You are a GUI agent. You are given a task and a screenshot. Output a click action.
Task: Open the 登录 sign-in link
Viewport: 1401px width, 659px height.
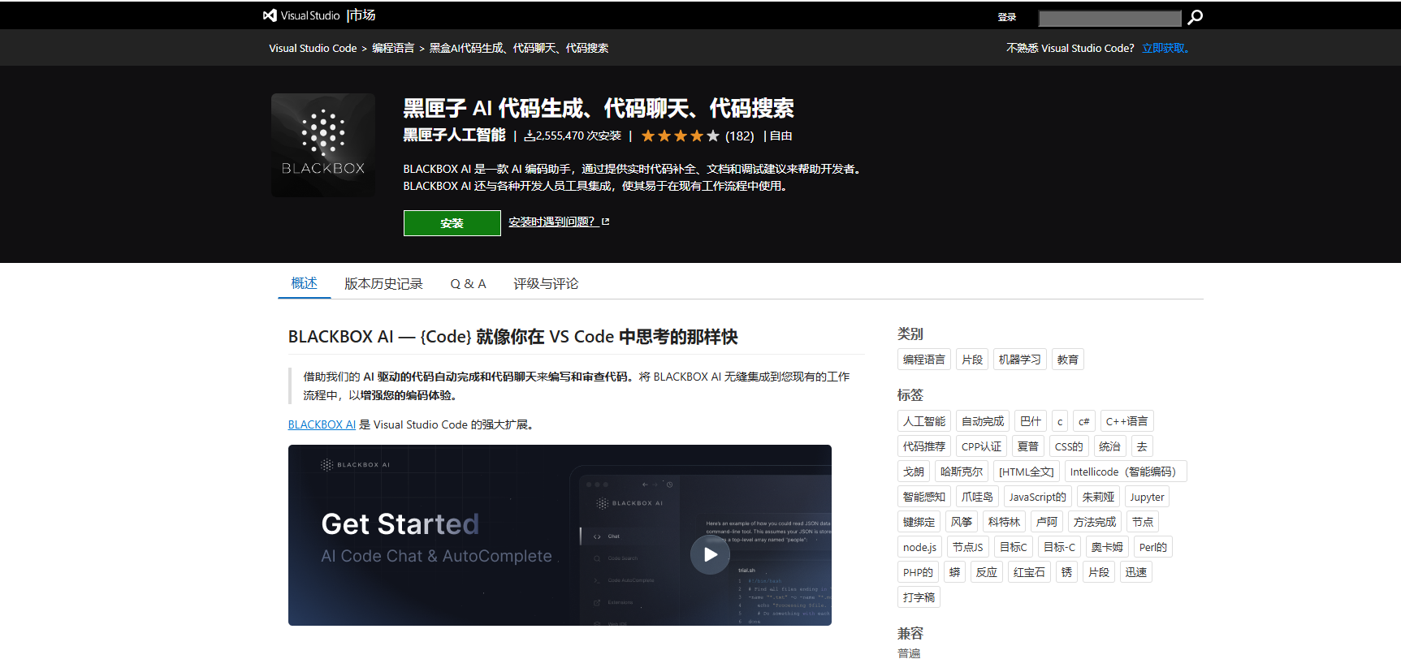pos(1007,17)
